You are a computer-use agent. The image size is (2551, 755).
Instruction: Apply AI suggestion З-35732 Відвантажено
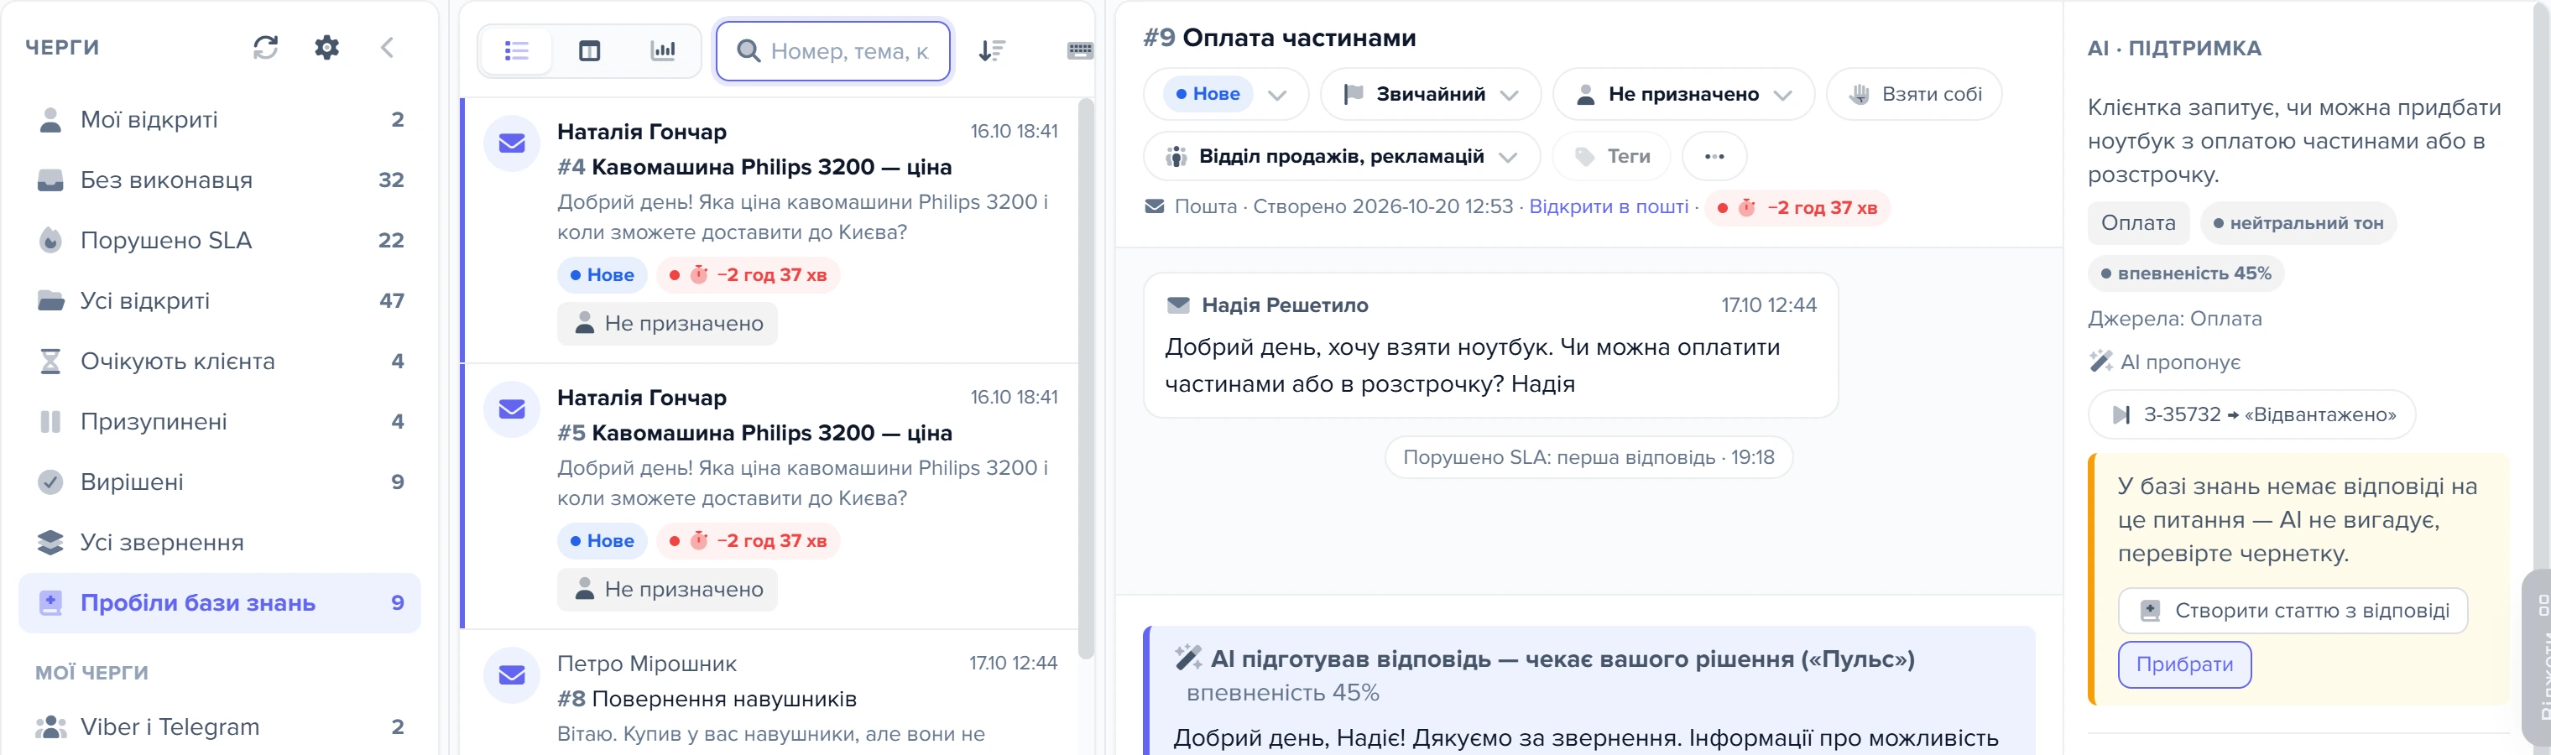pos(2251,414)
